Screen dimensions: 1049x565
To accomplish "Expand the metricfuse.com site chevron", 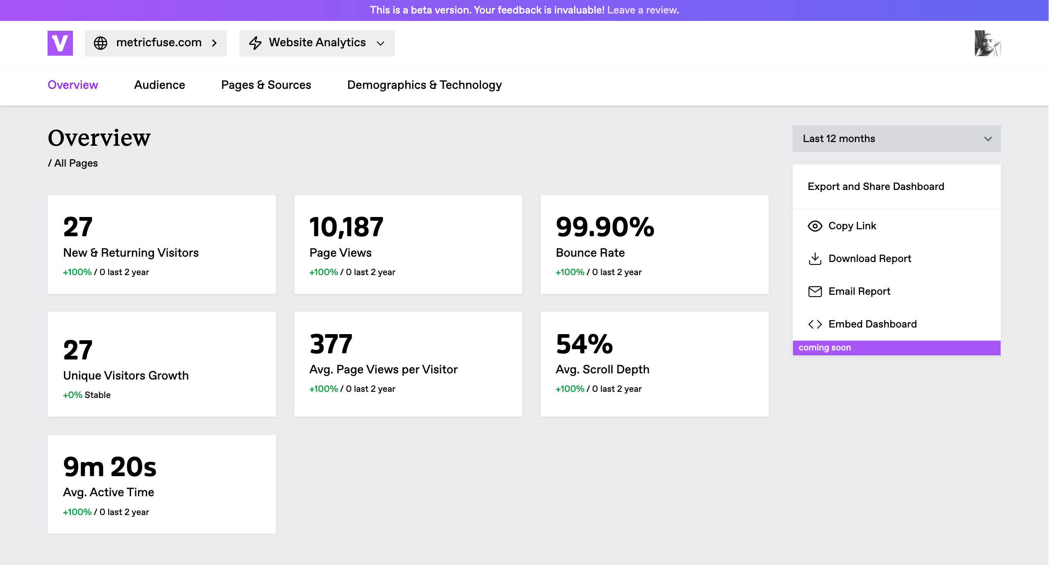I will [214, 43].
